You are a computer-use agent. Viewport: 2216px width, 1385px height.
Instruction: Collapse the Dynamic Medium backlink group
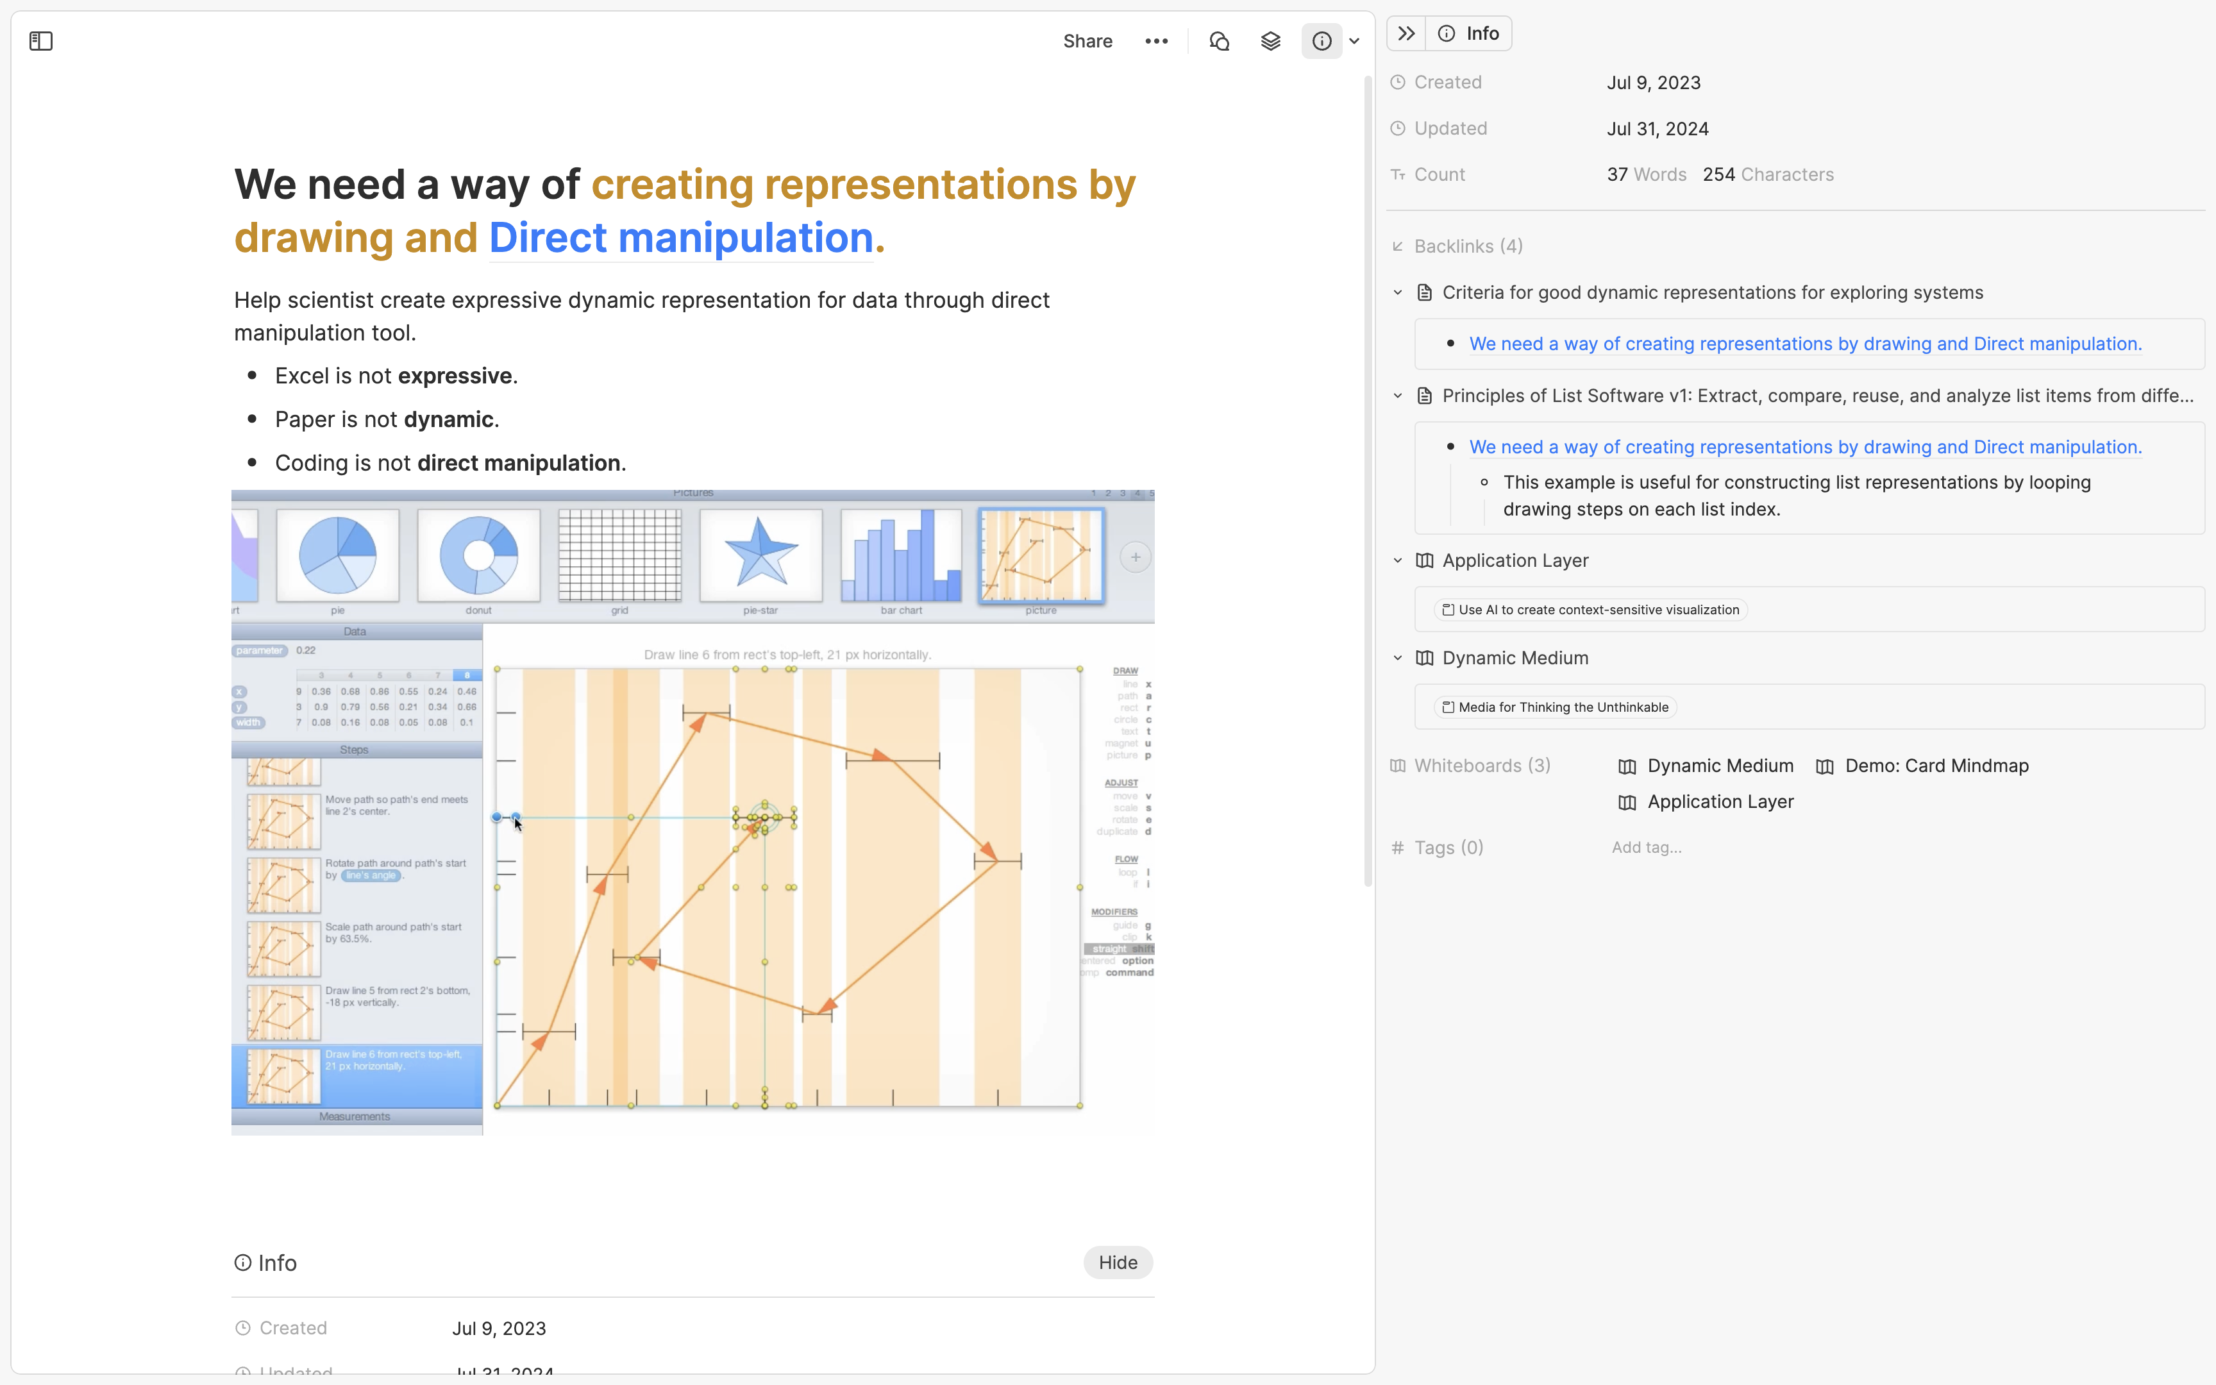click(x=1397, y=658)
